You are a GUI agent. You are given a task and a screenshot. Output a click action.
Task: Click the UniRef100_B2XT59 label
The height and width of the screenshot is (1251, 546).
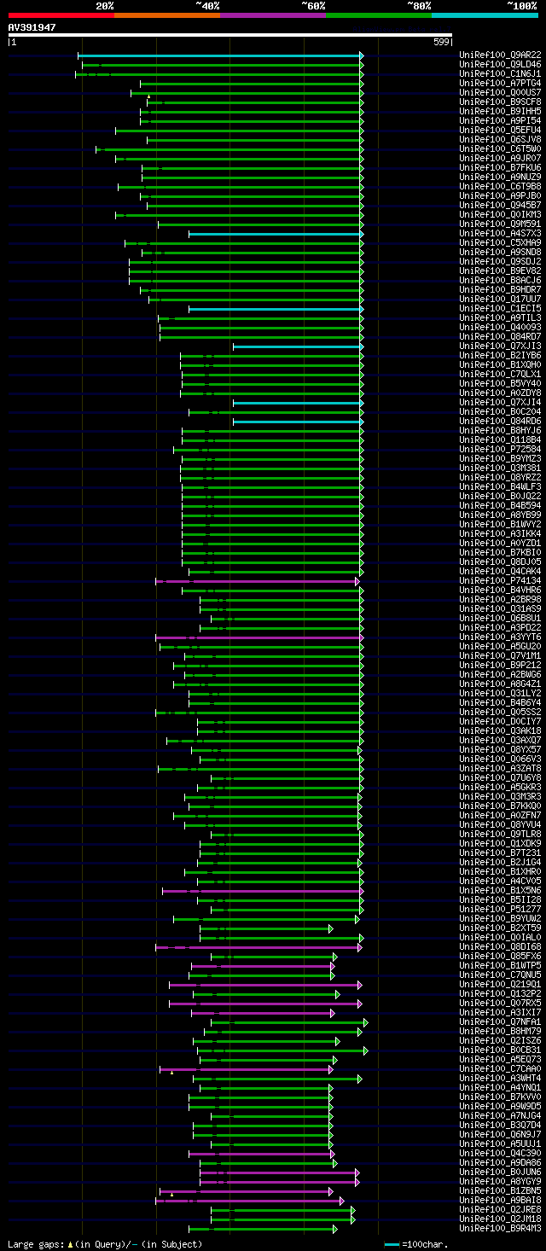tap(500, 928)
